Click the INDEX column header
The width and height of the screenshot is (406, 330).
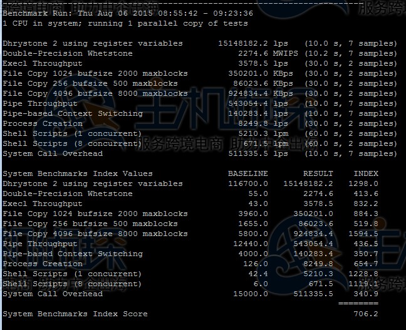tap(365, 173)
